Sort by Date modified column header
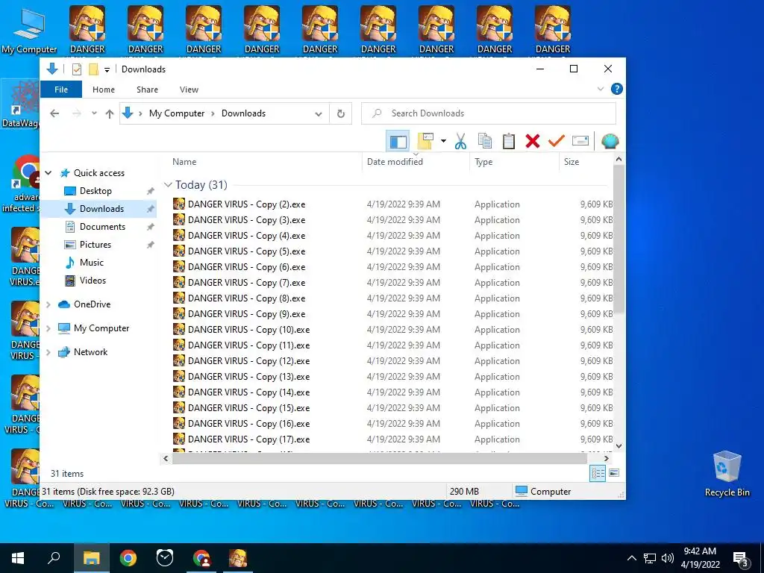 tap(395, 162)
